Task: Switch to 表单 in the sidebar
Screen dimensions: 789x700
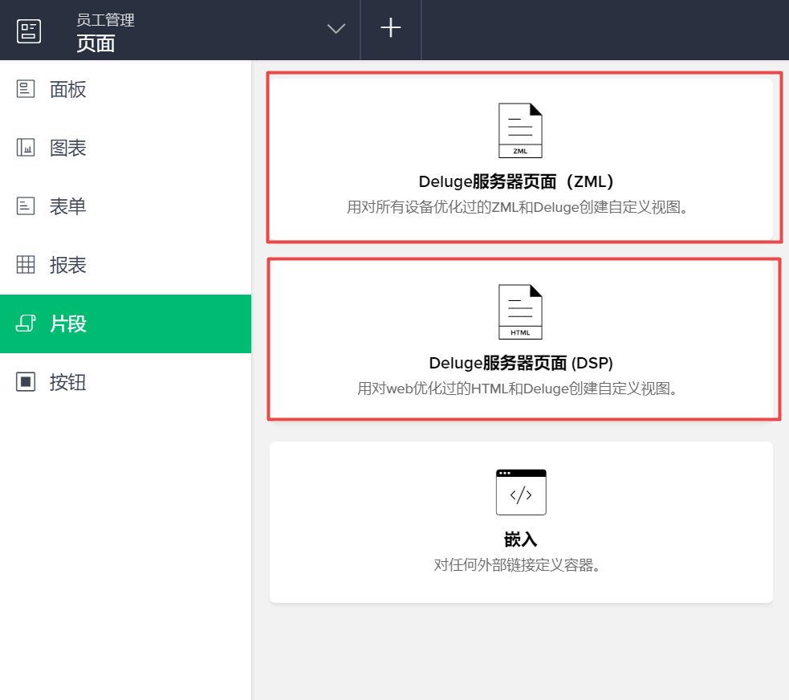Action: click(68, 206)
